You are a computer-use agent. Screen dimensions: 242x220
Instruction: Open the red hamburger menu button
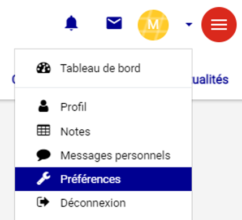coord(219,25)
